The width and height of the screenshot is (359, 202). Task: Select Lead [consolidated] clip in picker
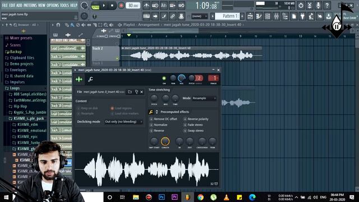pyautogui.click(x=68, y=48)
